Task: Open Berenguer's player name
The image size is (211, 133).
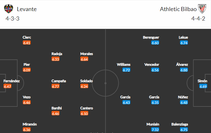Action: 151,37
